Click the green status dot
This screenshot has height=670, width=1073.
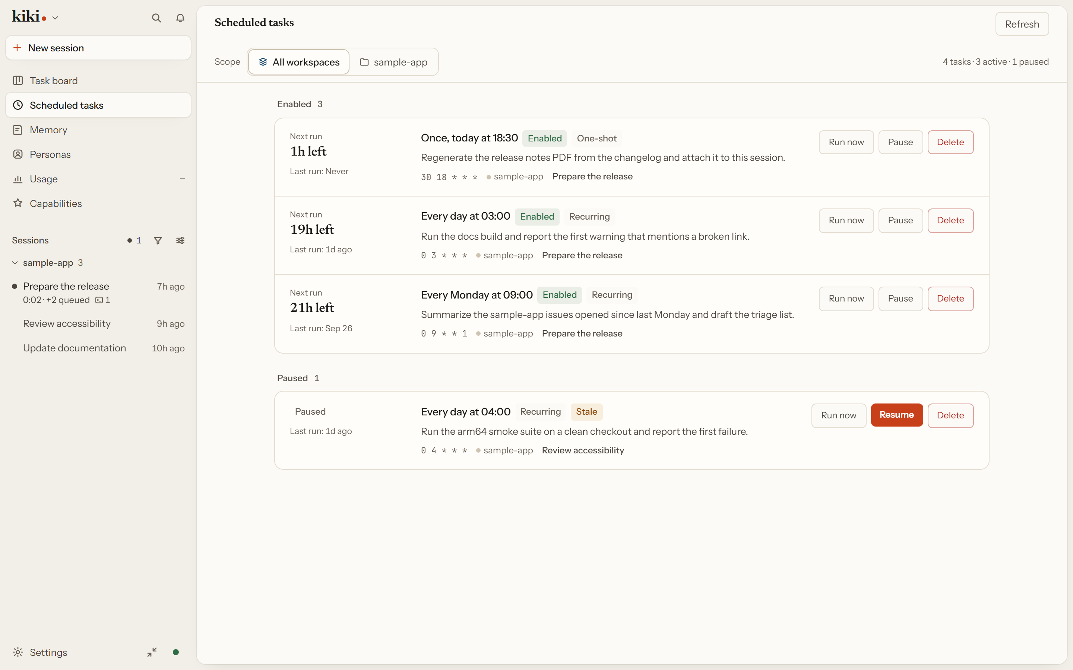[x=175, y=652]
